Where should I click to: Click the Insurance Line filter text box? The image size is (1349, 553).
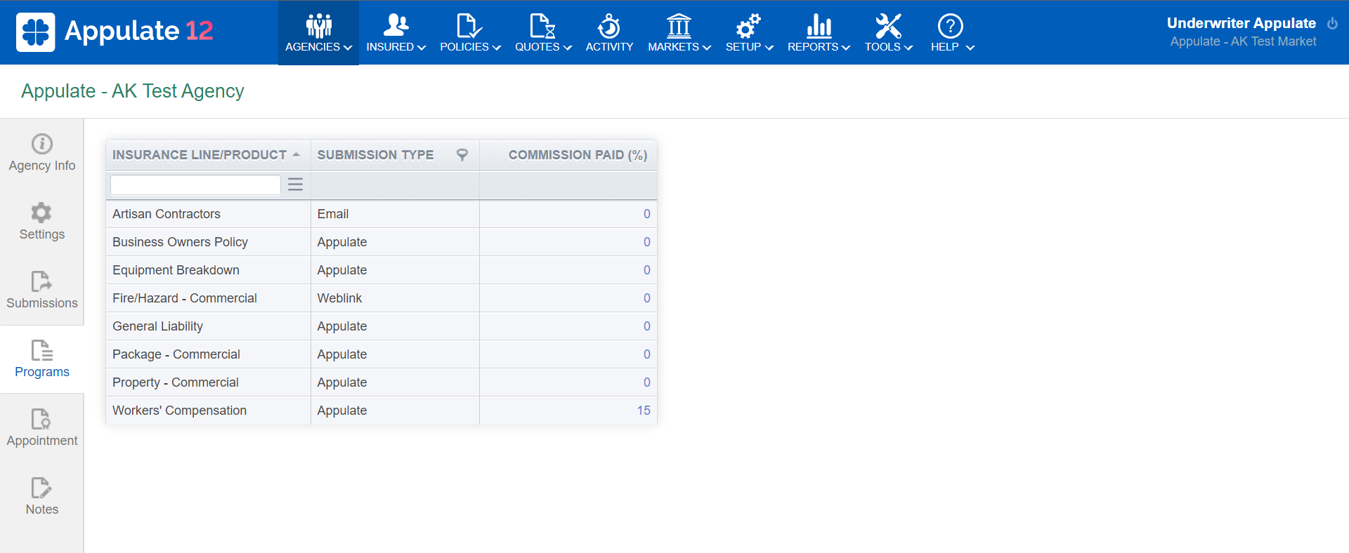pos(195,185)
